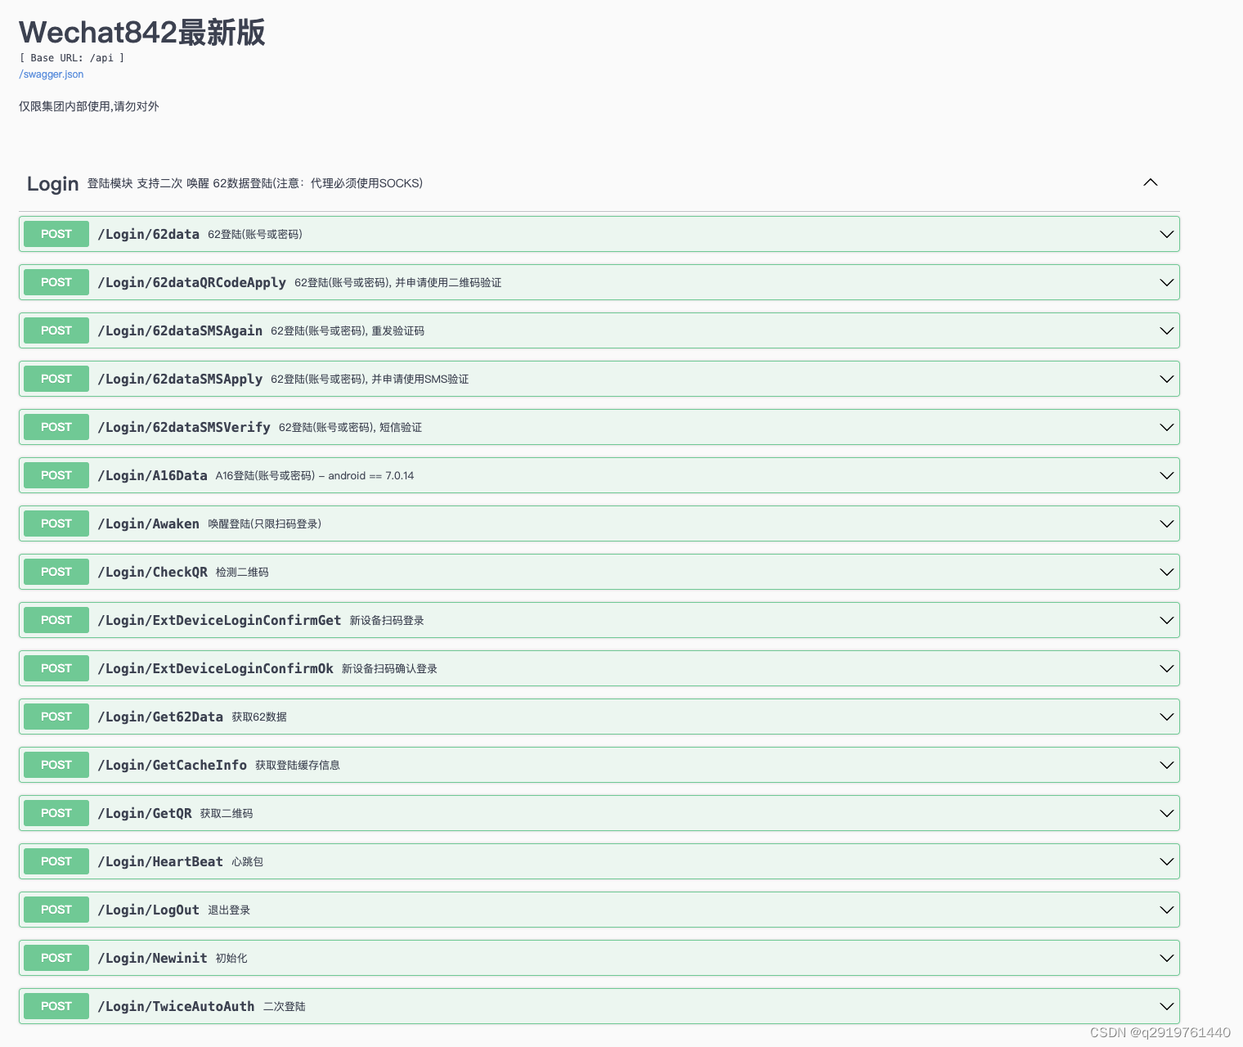Click POST badge of /Login/ExtDeviceLoginConfirmOk
This screenshot has height=1047, width=1243.
(56, 668)
